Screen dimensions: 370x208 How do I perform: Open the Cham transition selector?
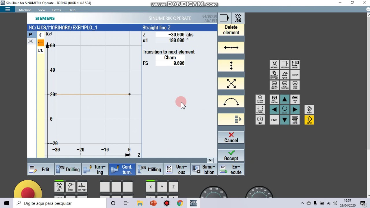(x=170, y=57)
